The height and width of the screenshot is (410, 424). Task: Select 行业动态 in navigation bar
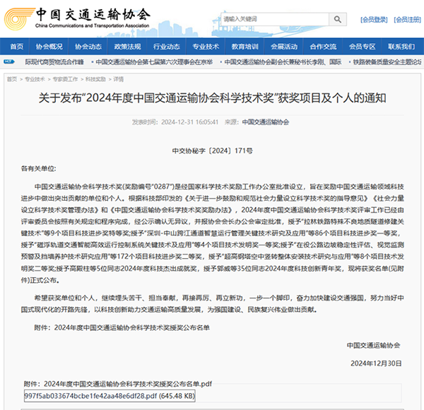pyautogui.click(x=166, y=47)
